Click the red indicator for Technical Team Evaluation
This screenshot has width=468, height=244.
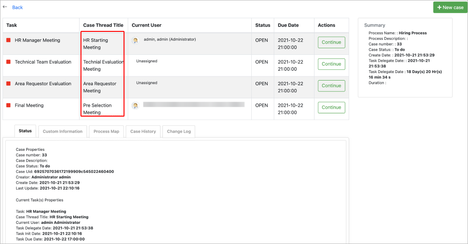(8, 62)
